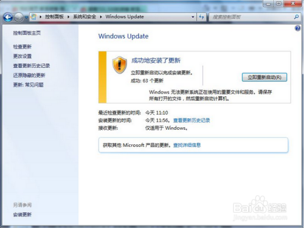
Task: Select the Windows Update breadcrumb
Action: click(125, 16)
